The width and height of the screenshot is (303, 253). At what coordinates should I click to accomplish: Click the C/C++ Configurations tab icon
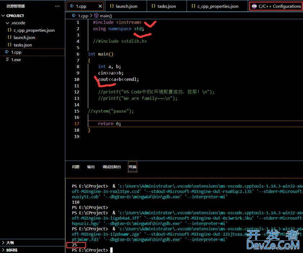[254, 6]
